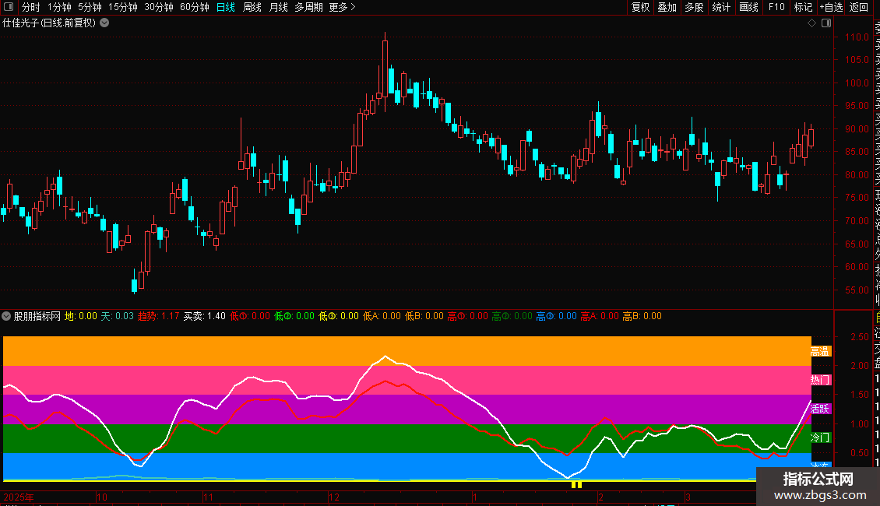This screenshot has height=506, width=880.
Task: Open the 多周期 multi-period view
Action: (308, 7)
